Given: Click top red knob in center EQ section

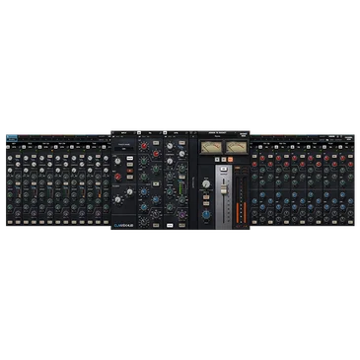Looking at the screenshot, I should [144, 146].
